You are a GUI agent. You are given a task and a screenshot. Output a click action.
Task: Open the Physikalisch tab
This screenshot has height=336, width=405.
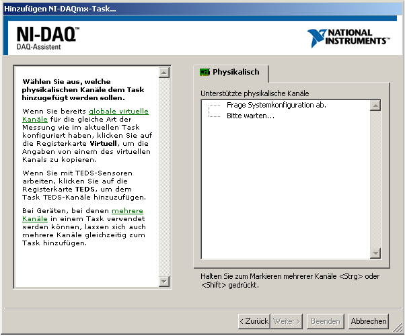(231, 73)
